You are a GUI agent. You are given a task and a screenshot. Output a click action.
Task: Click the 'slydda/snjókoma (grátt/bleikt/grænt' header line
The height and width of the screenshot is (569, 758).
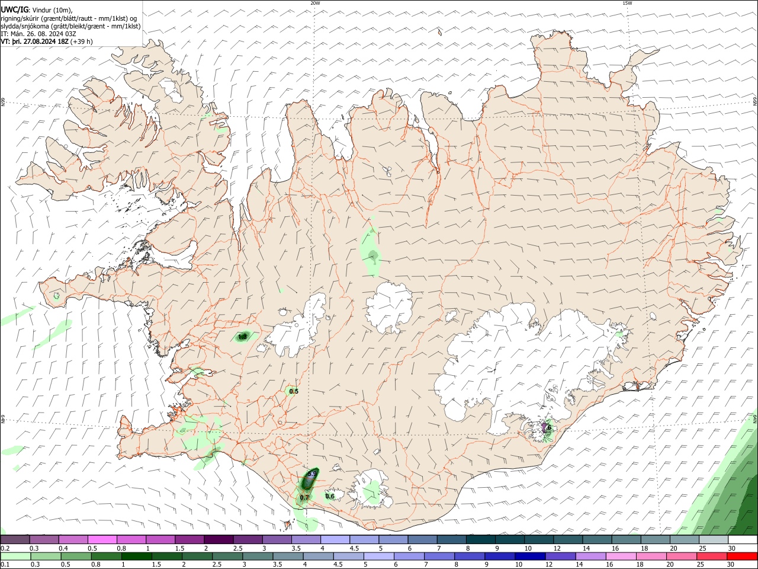(x=70, y=25)
